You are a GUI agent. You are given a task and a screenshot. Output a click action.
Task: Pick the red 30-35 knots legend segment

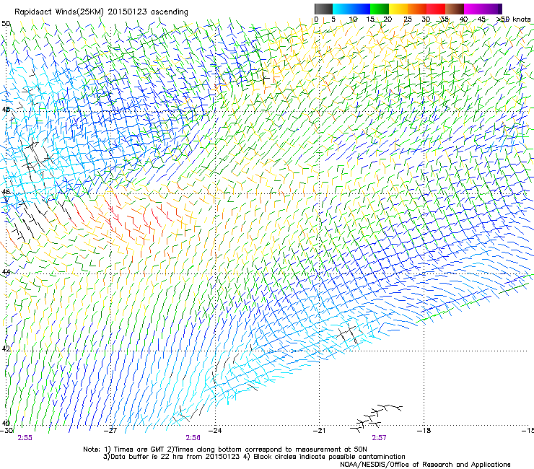click(x=436, y=9)
